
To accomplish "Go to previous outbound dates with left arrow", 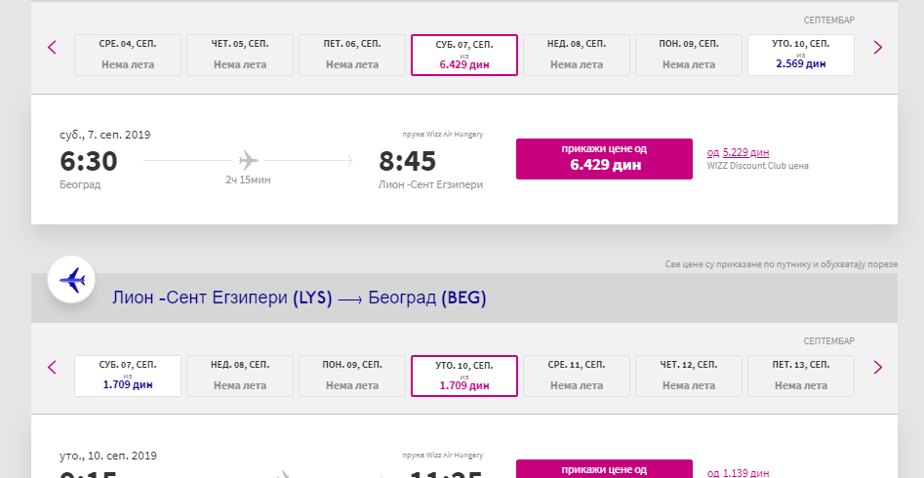I will [52, 47].
